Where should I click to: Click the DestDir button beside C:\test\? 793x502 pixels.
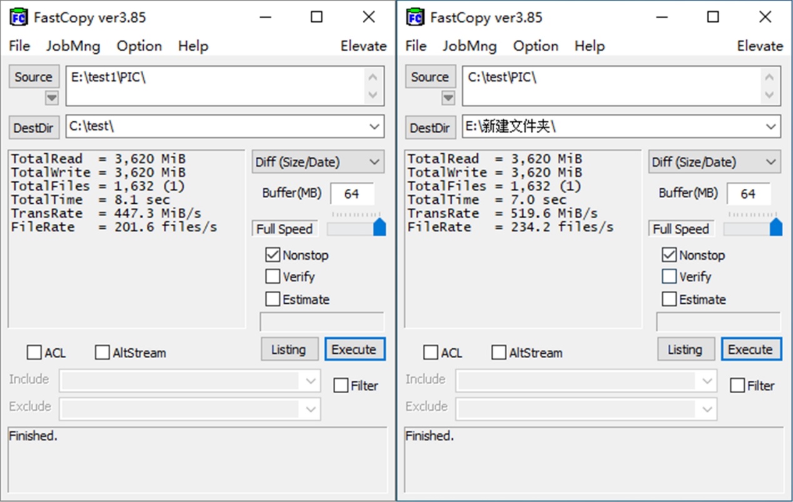34,128
